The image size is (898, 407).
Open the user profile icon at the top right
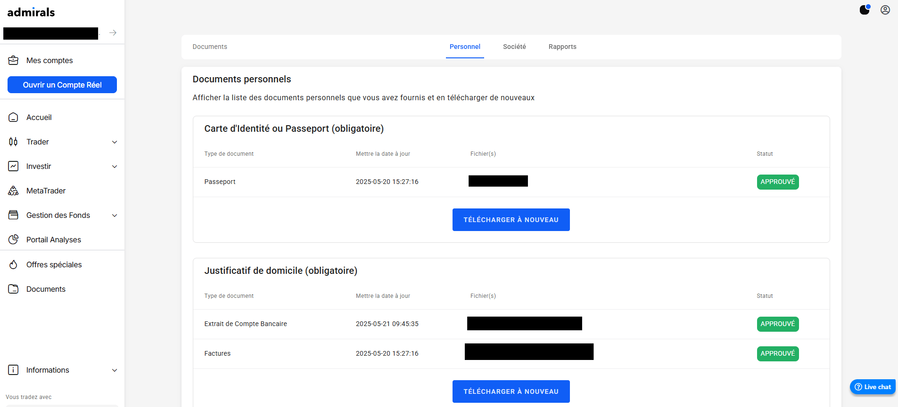pyautogui.click(x=885, y=10)
